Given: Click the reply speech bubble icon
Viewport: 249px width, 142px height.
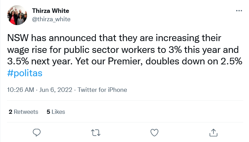Looking at the screenshot, I should (37, 133).
